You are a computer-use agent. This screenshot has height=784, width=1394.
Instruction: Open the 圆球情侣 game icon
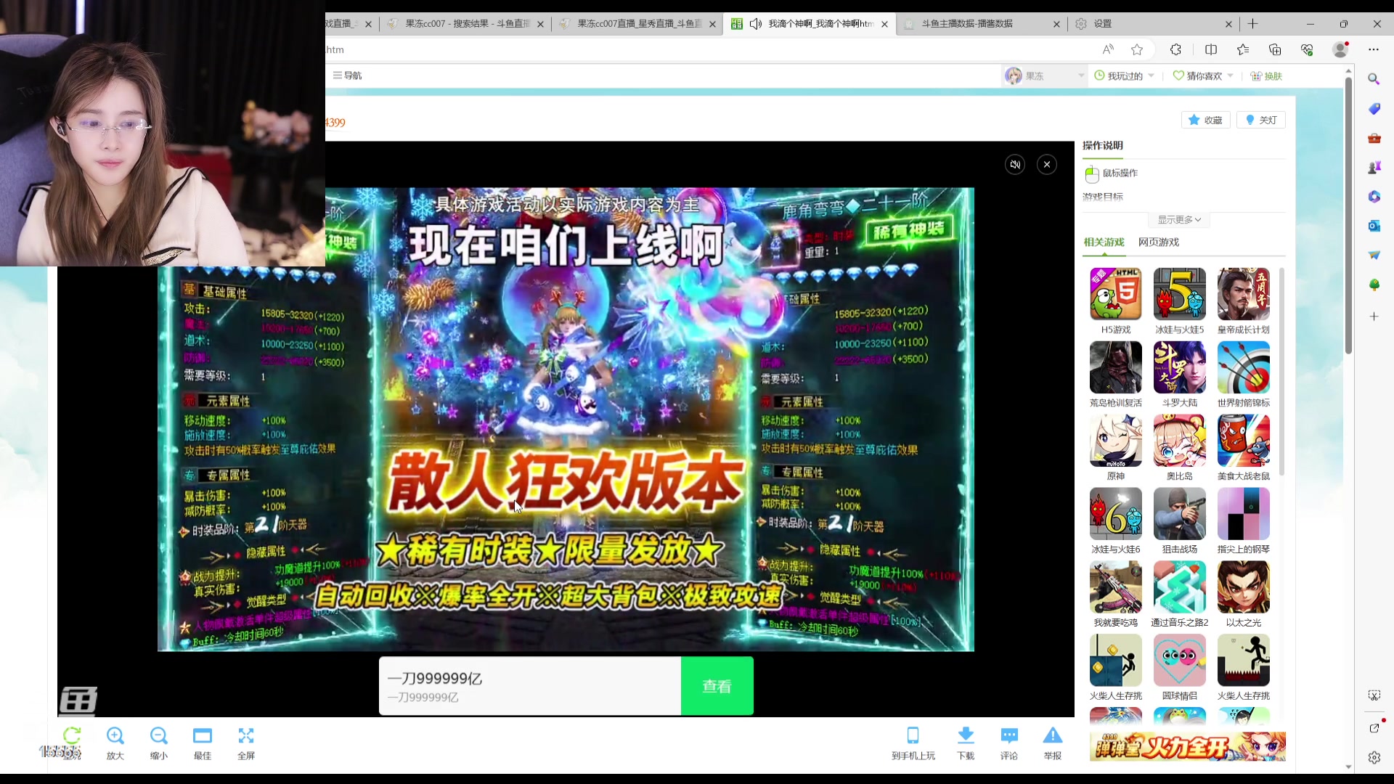click(1180, 661)
